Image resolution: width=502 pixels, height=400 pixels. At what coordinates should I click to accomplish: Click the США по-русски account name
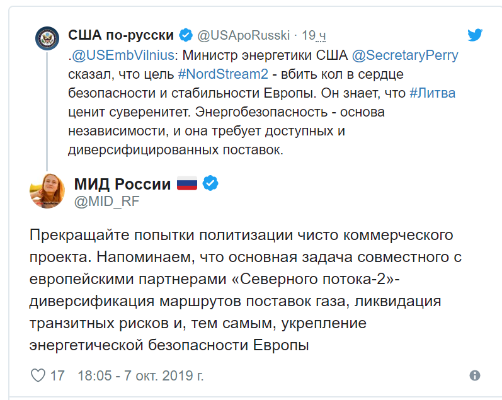click(x=121, y=35)
